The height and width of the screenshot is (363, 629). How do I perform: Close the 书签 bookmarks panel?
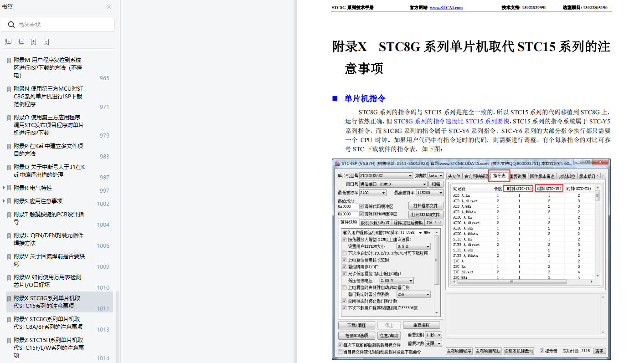[109, 7]
